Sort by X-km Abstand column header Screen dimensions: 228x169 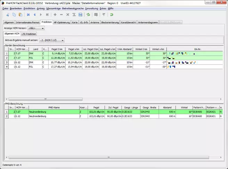tap(124, 49)
